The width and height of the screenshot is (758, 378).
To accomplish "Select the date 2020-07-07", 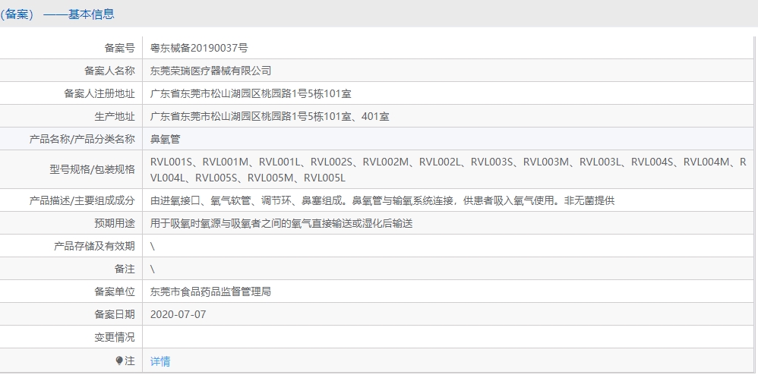I will [178, 314].
